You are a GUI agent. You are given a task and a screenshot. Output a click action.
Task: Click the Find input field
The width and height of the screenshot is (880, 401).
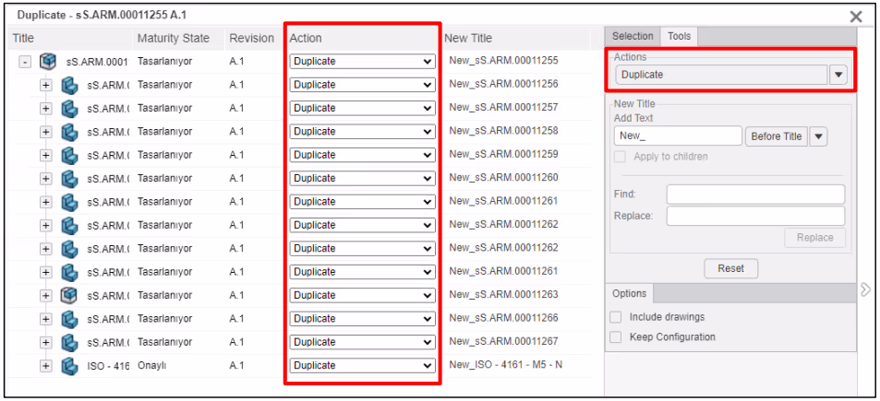(755, 195)
